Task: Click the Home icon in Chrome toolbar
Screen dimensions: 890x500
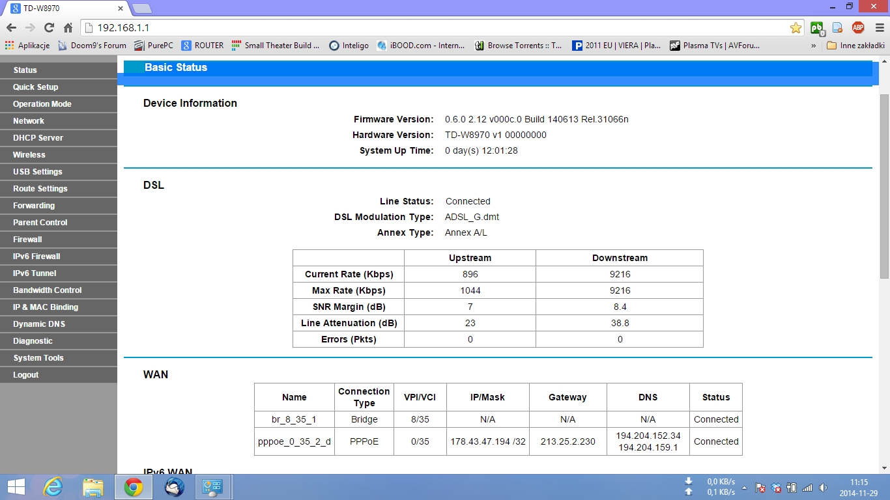Action: 68,28
